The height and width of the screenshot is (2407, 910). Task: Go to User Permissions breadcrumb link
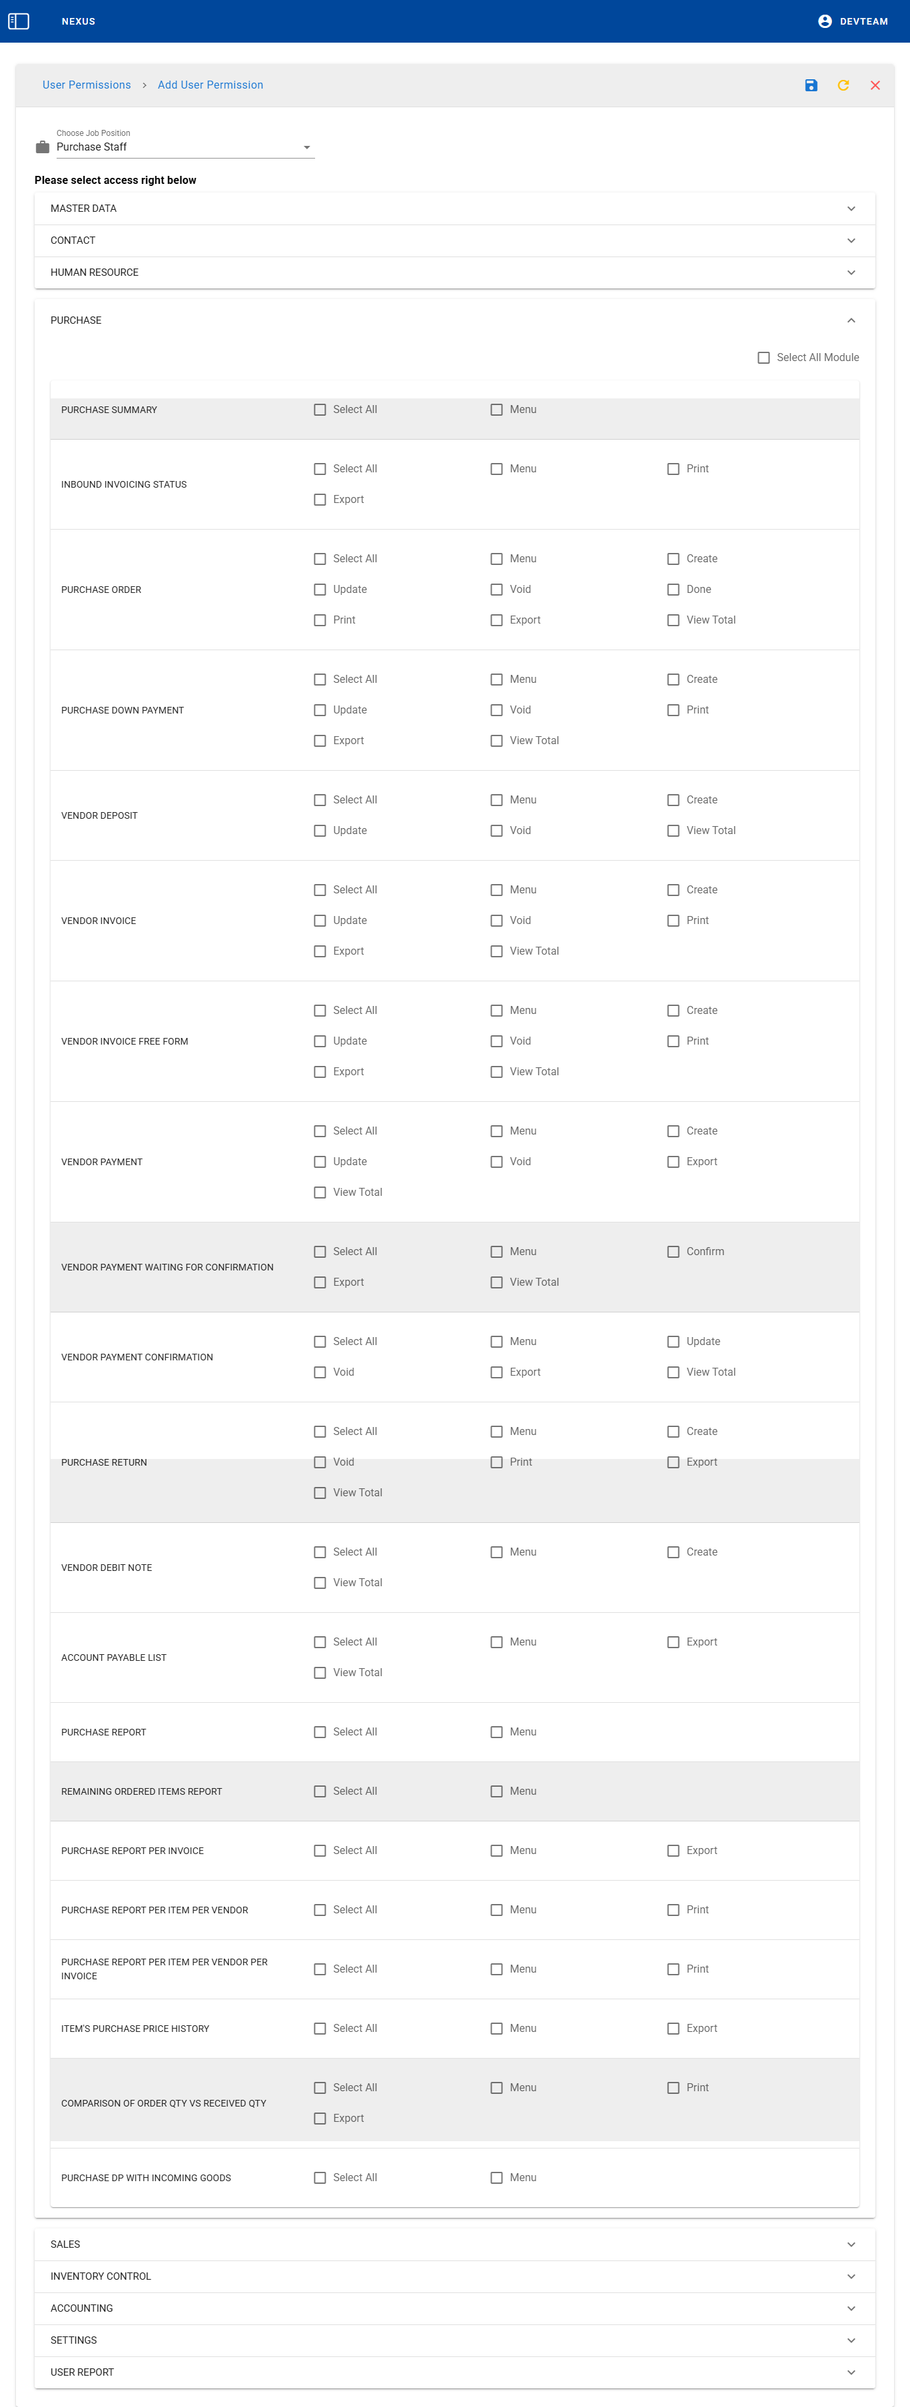pyautogui.click(x=86, y=85)
